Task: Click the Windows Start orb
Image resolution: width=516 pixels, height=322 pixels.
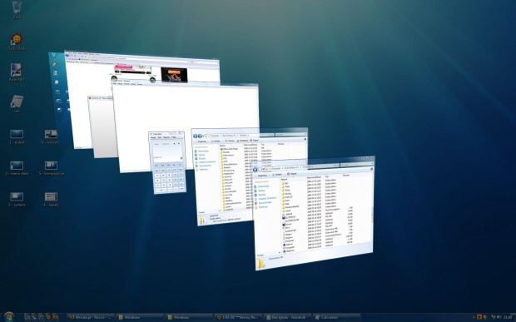Action: tap(9, 317)
